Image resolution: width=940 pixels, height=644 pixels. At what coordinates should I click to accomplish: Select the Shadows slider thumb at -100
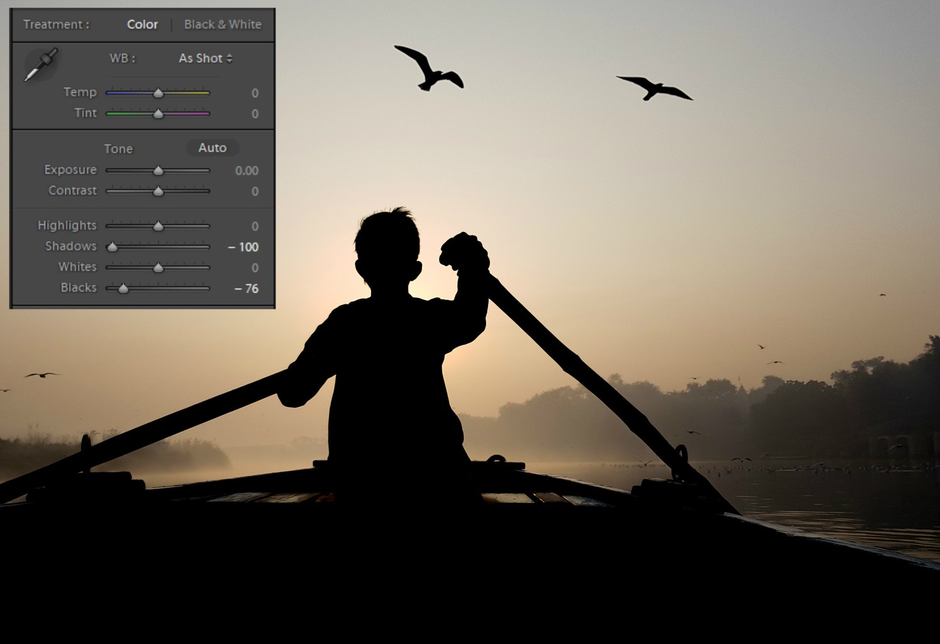coord(112,247)
